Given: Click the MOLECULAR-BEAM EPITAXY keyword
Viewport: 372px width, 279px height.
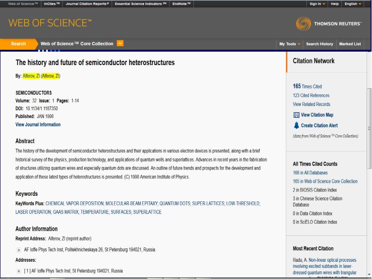Looking at the screenshot, I should pos(132,204).
